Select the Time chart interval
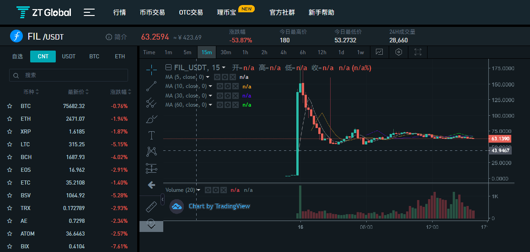The image size is (530, 252). pos(149,52)
